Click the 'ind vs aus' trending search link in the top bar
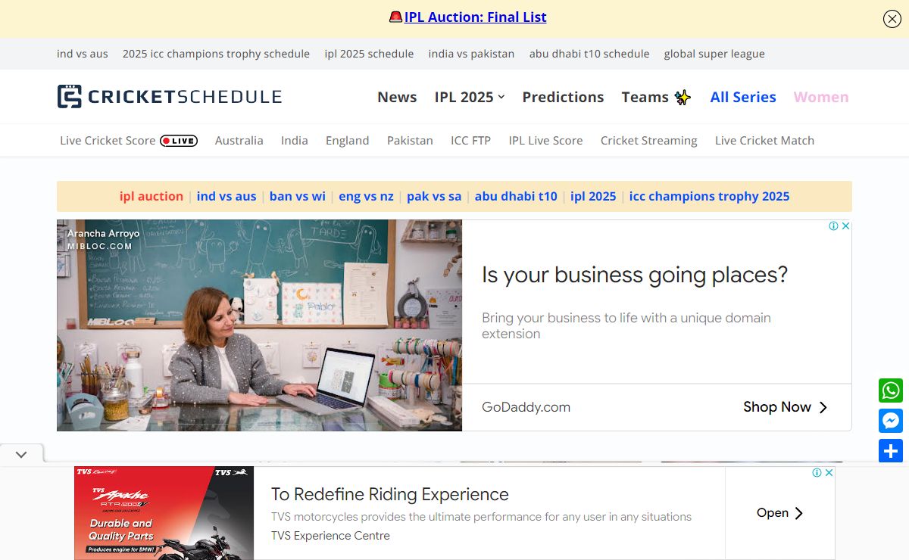Image resolution: width=909 pixels, height=560 pixels. [83, 54]
